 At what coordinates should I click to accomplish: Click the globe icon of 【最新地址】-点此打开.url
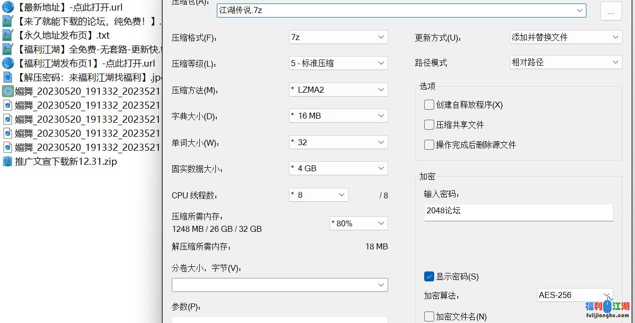tap(8, 8)
